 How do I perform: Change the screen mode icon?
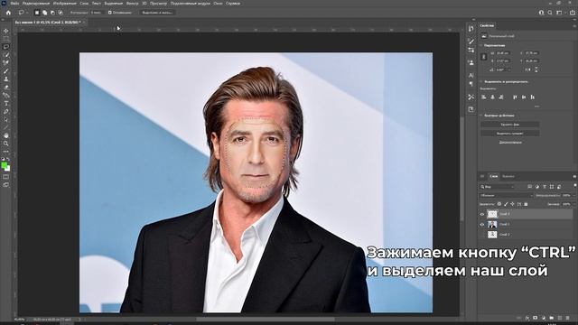[x=6, y=184]
